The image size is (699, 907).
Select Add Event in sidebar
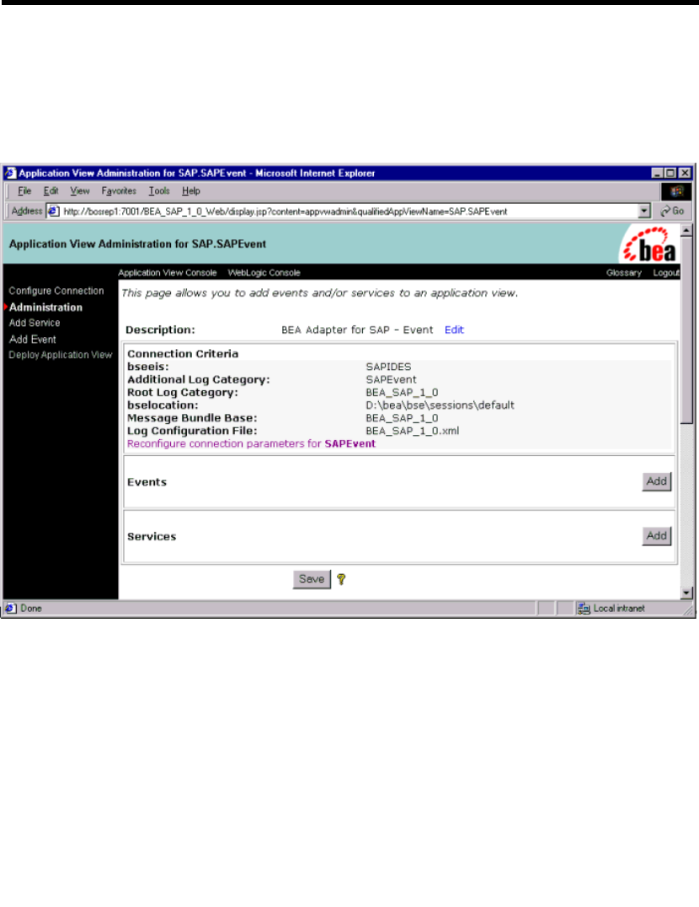(32, 340)
